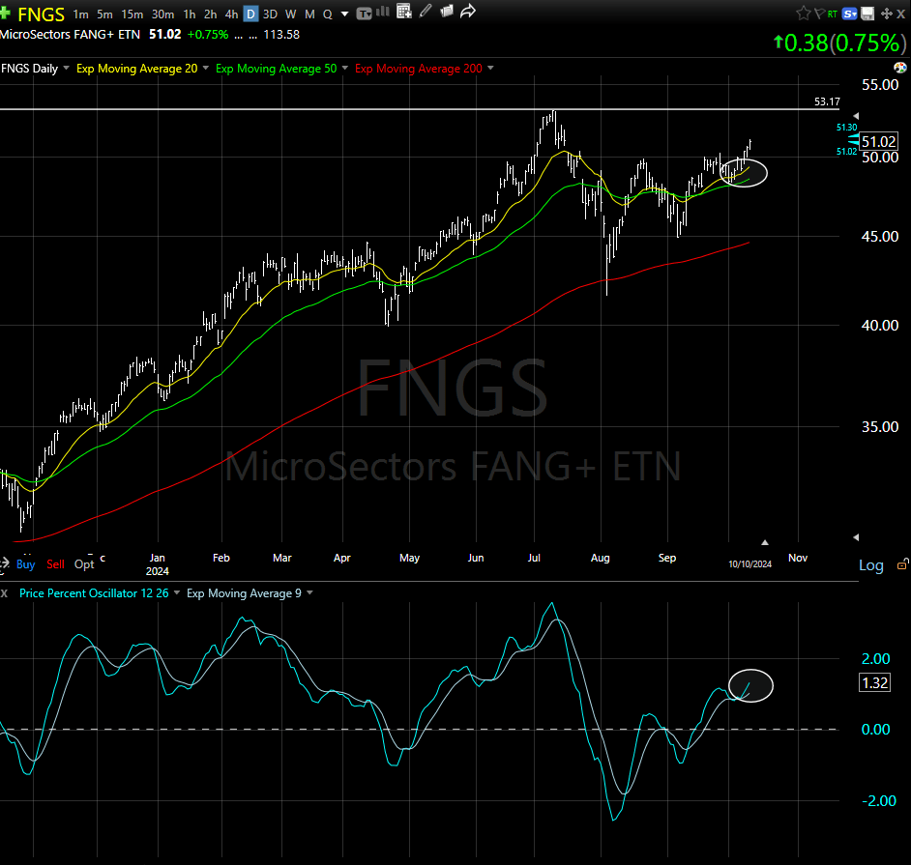Select the Drawing pencil tool in the toolbar
This screenshot has width=911, height=865.
(x=426, y=13)
